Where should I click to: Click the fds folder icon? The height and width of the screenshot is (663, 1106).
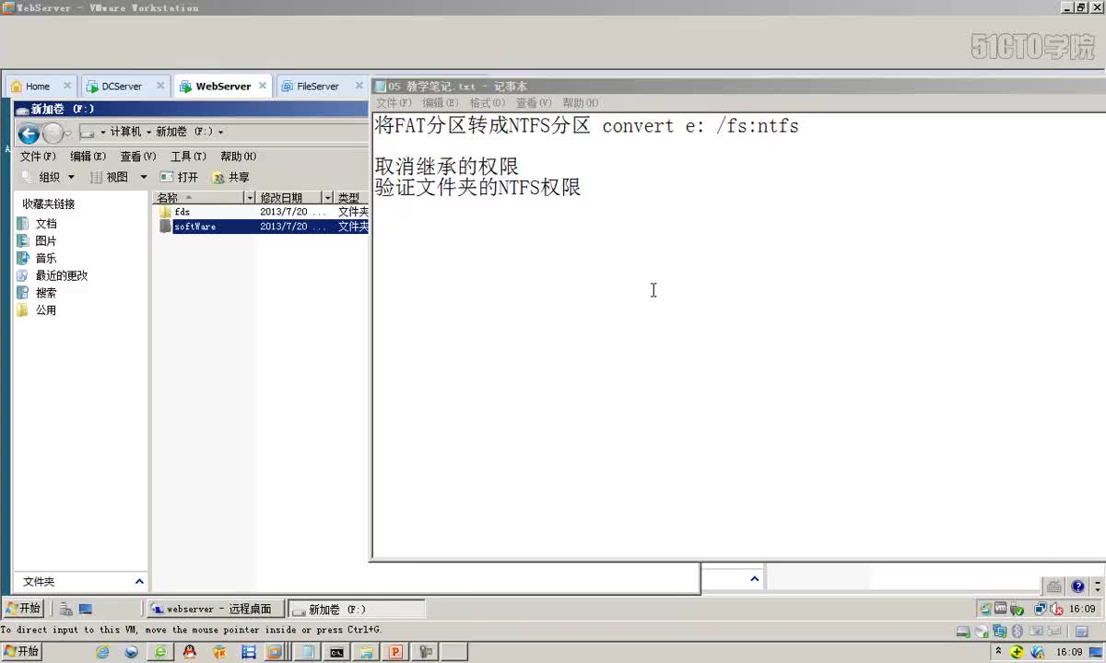click(x=165, y=212)
